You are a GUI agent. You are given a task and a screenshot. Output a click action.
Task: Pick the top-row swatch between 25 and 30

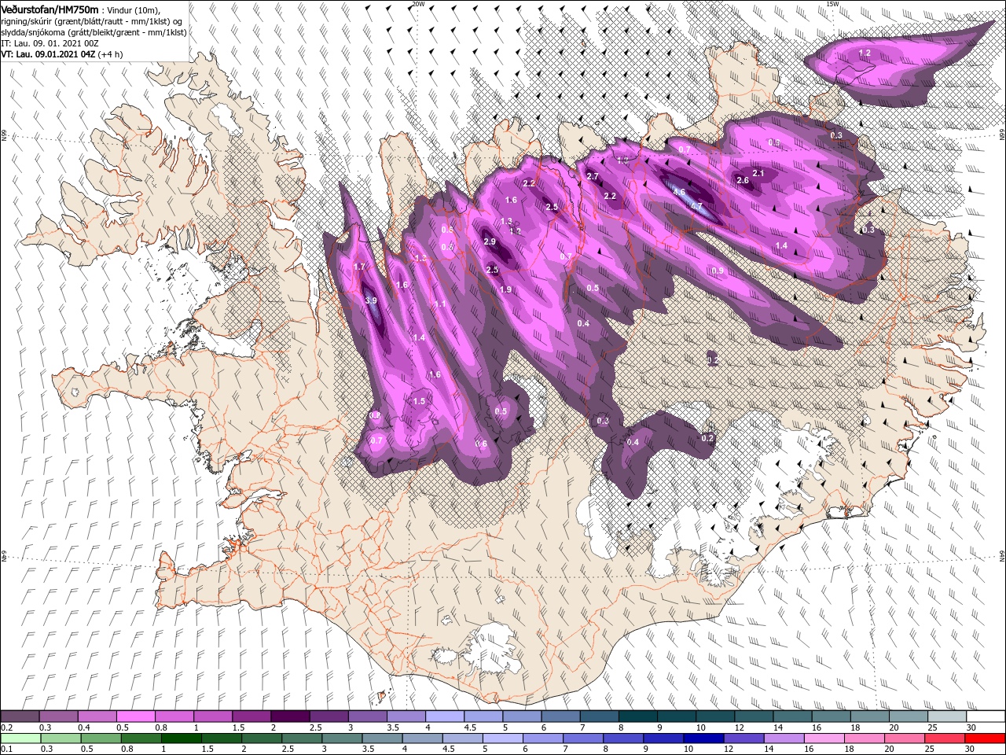coord(947,716)
